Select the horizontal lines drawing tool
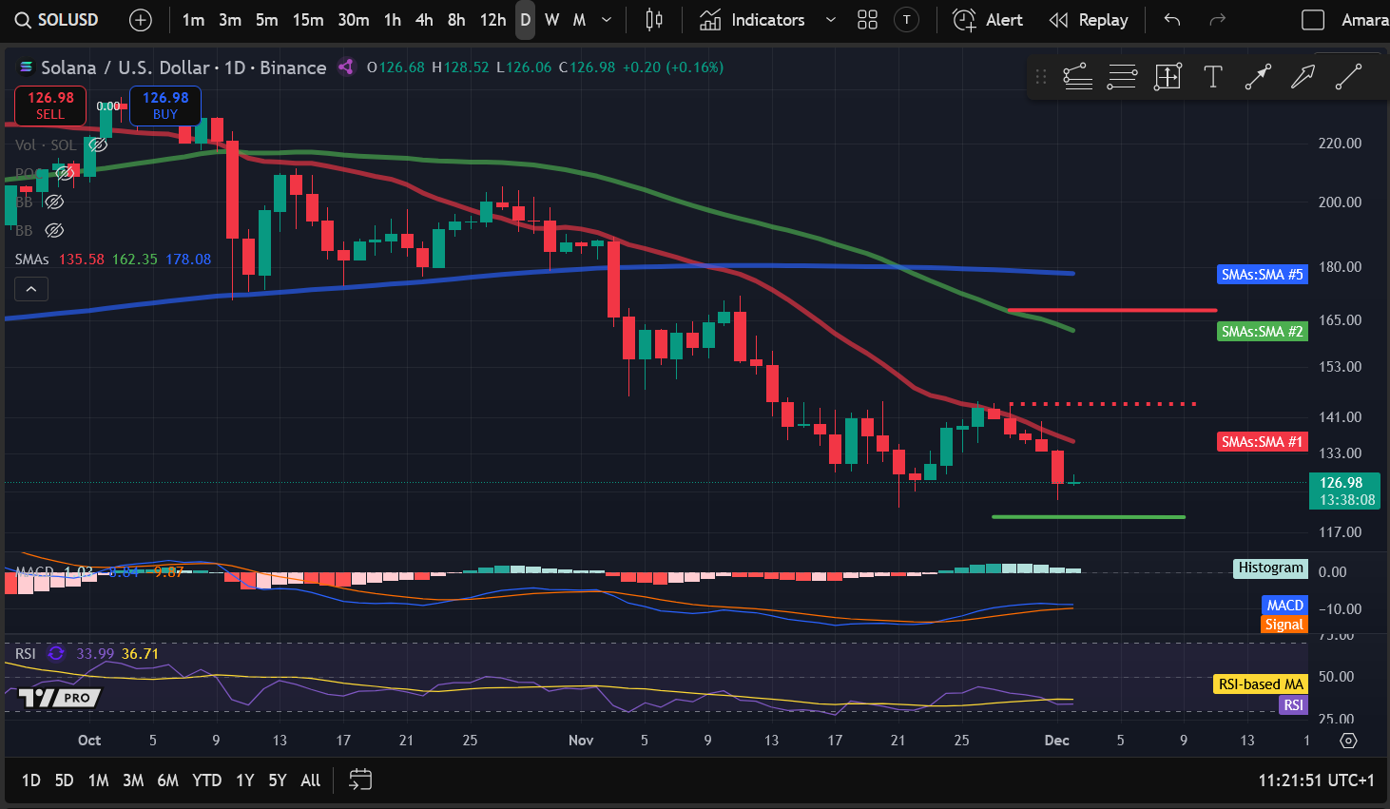Image resolution: width=1390 pixels, height=809 pixels. click(x=1122, y=77)
